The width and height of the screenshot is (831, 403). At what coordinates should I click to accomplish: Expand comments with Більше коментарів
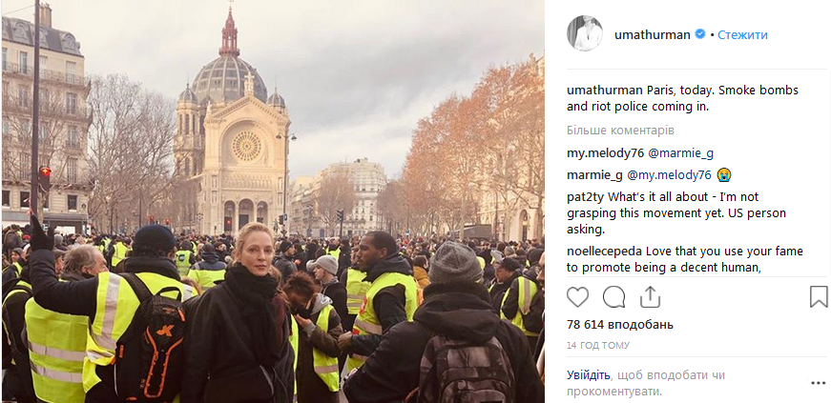pyautogui.click(x=620, y=130)
